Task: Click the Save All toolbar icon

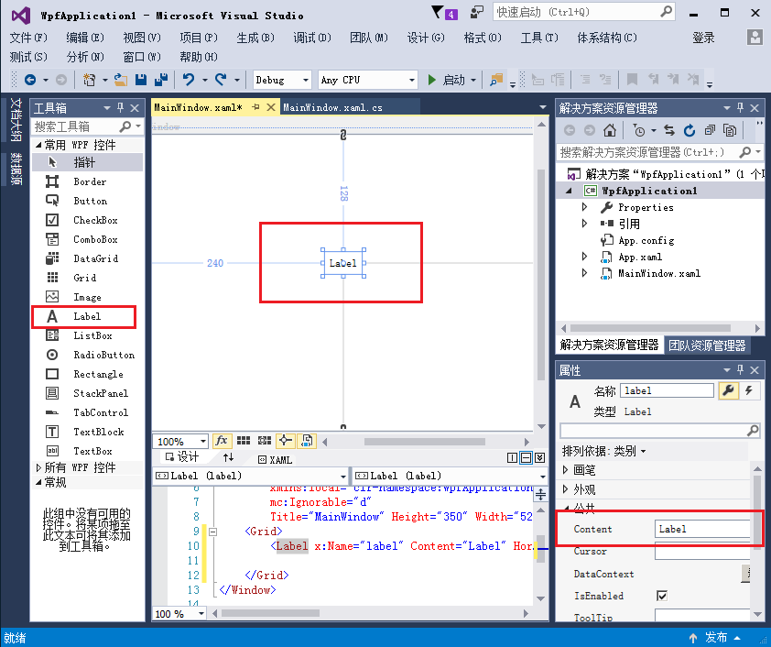Action: [161, 80]
